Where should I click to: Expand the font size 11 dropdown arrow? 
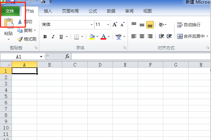coord(108,25)
